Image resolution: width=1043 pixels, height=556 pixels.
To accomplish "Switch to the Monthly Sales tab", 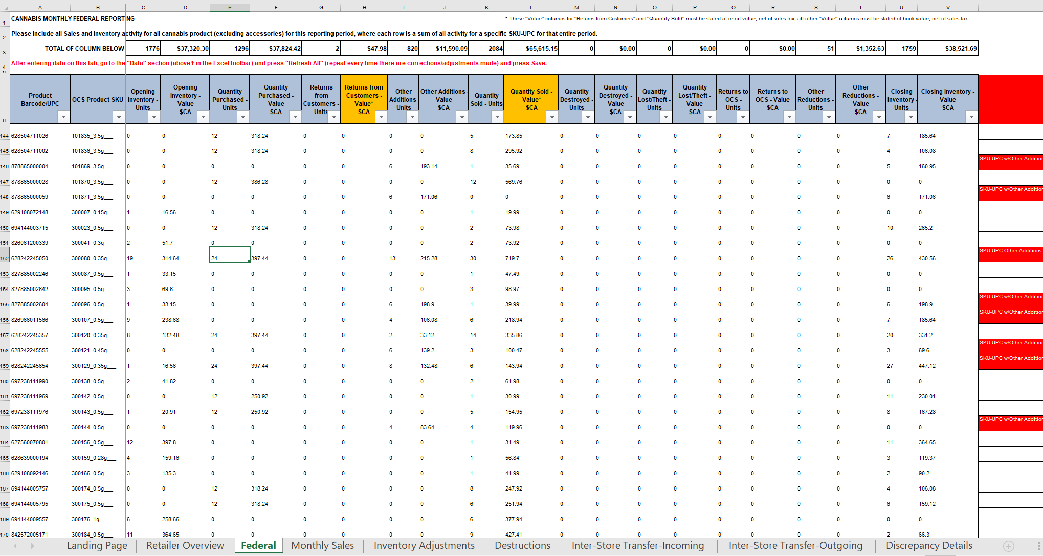I will [322, 546].
